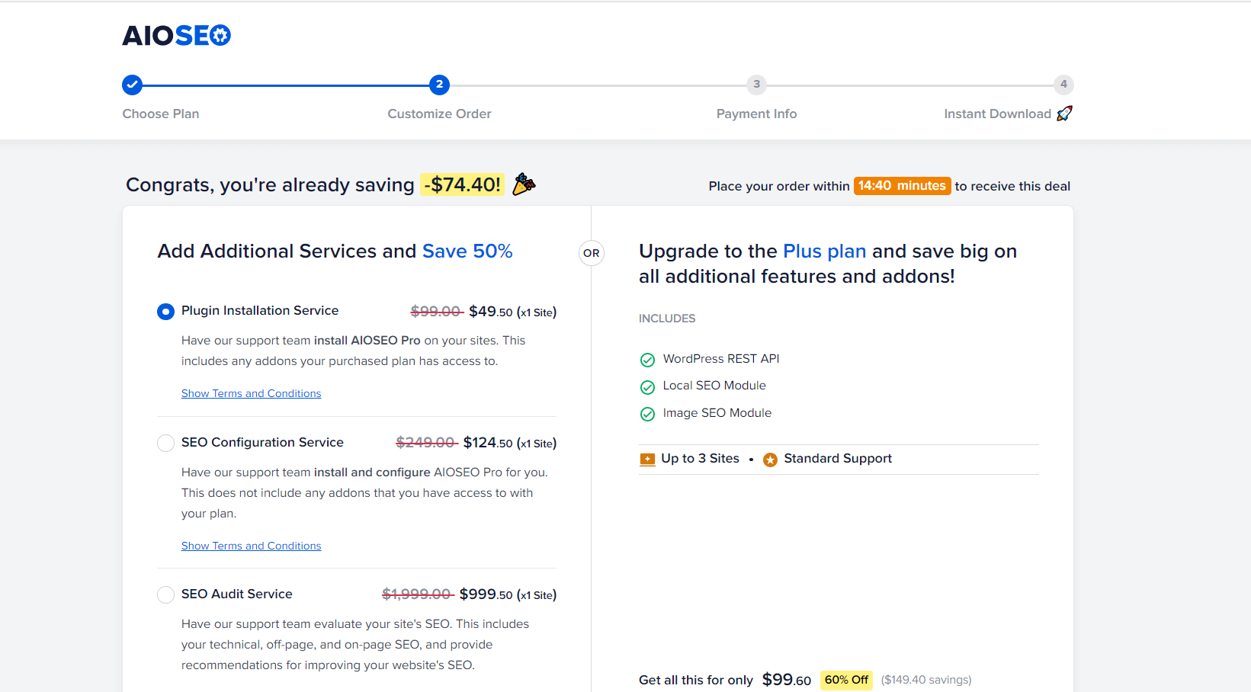Deselect the Plugin Installation Service radio button
Screen dimensions: 1251x692
pos(165,311)
